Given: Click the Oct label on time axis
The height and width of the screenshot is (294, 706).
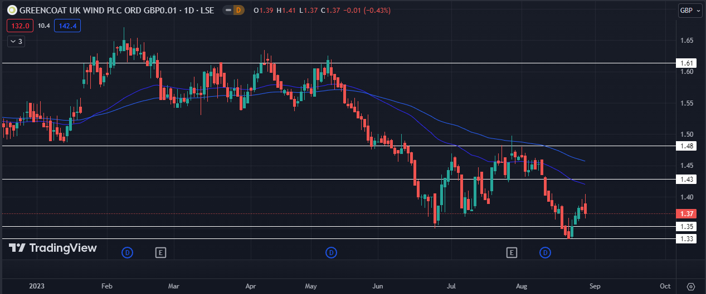Looking at the screenshot, I should point(665,286).
